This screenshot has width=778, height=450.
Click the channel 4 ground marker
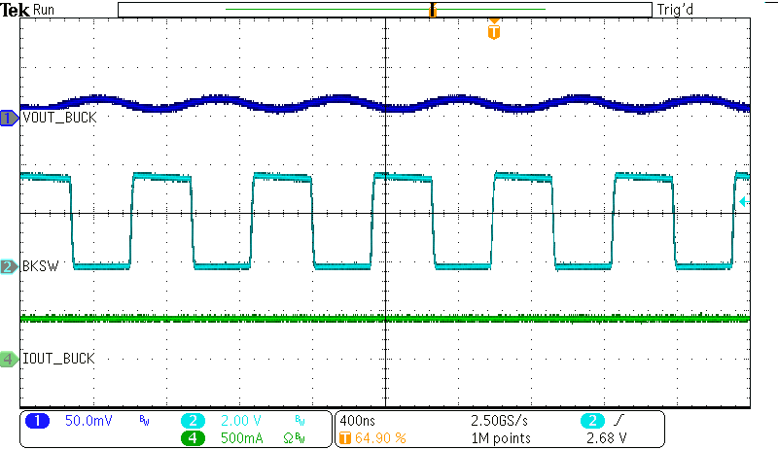9,359
